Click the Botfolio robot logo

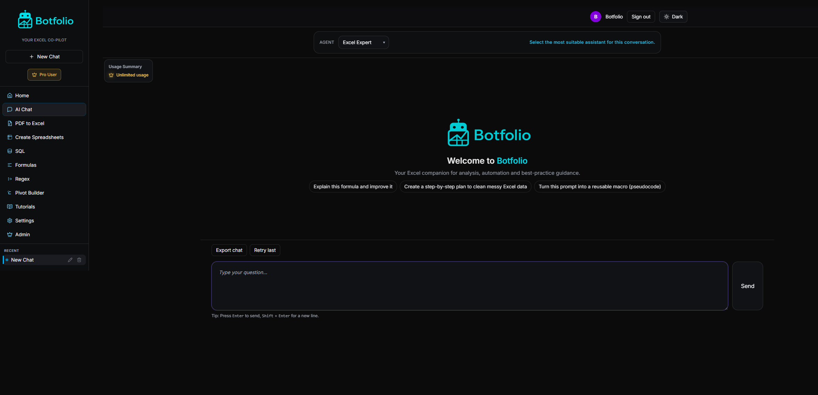25,19
